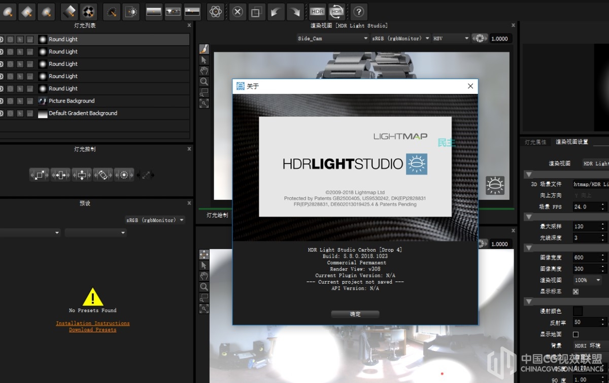
Task: Click the half-sun dashed-box toolbar icon
Action: tap(131, 11)
